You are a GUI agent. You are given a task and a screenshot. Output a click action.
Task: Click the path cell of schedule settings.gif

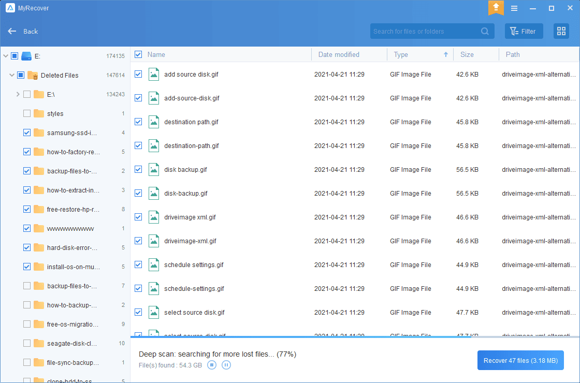click(539, 264)
